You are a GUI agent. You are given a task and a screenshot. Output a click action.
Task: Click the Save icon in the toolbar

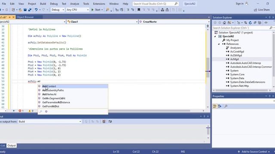(x=25, y=10)
